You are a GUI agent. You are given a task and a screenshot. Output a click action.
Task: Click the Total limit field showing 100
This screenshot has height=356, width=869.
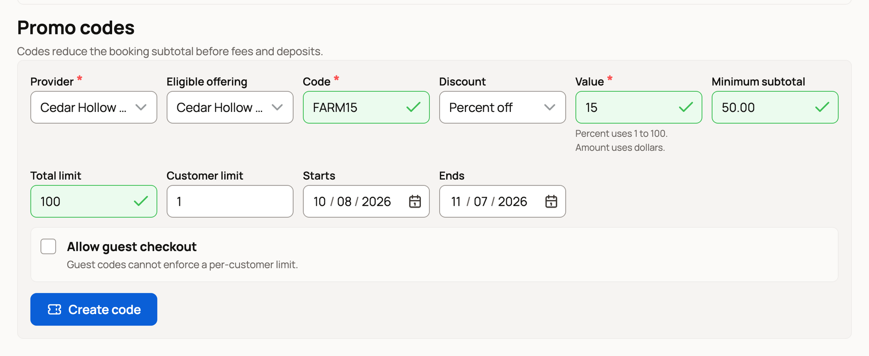tap(94, 201)
